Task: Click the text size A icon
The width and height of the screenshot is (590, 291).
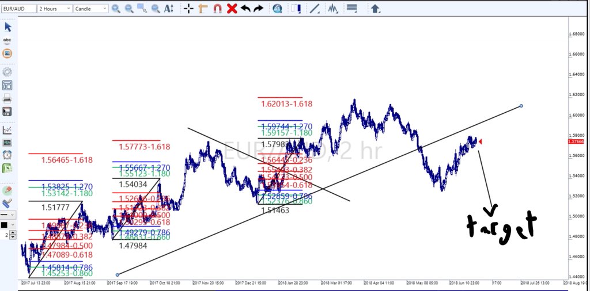Action: [x=169, y=9]
